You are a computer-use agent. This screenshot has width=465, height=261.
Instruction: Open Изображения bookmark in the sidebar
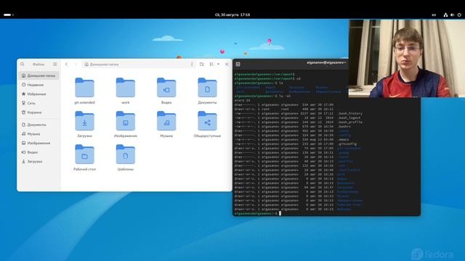39,144
